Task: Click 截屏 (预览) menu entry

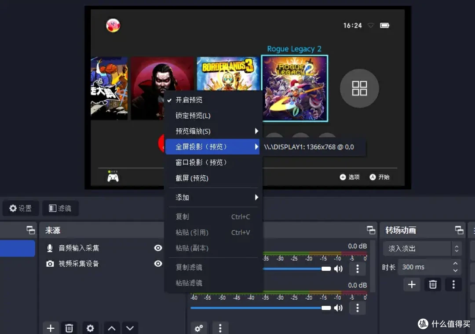Action: [x=213, y=178]
